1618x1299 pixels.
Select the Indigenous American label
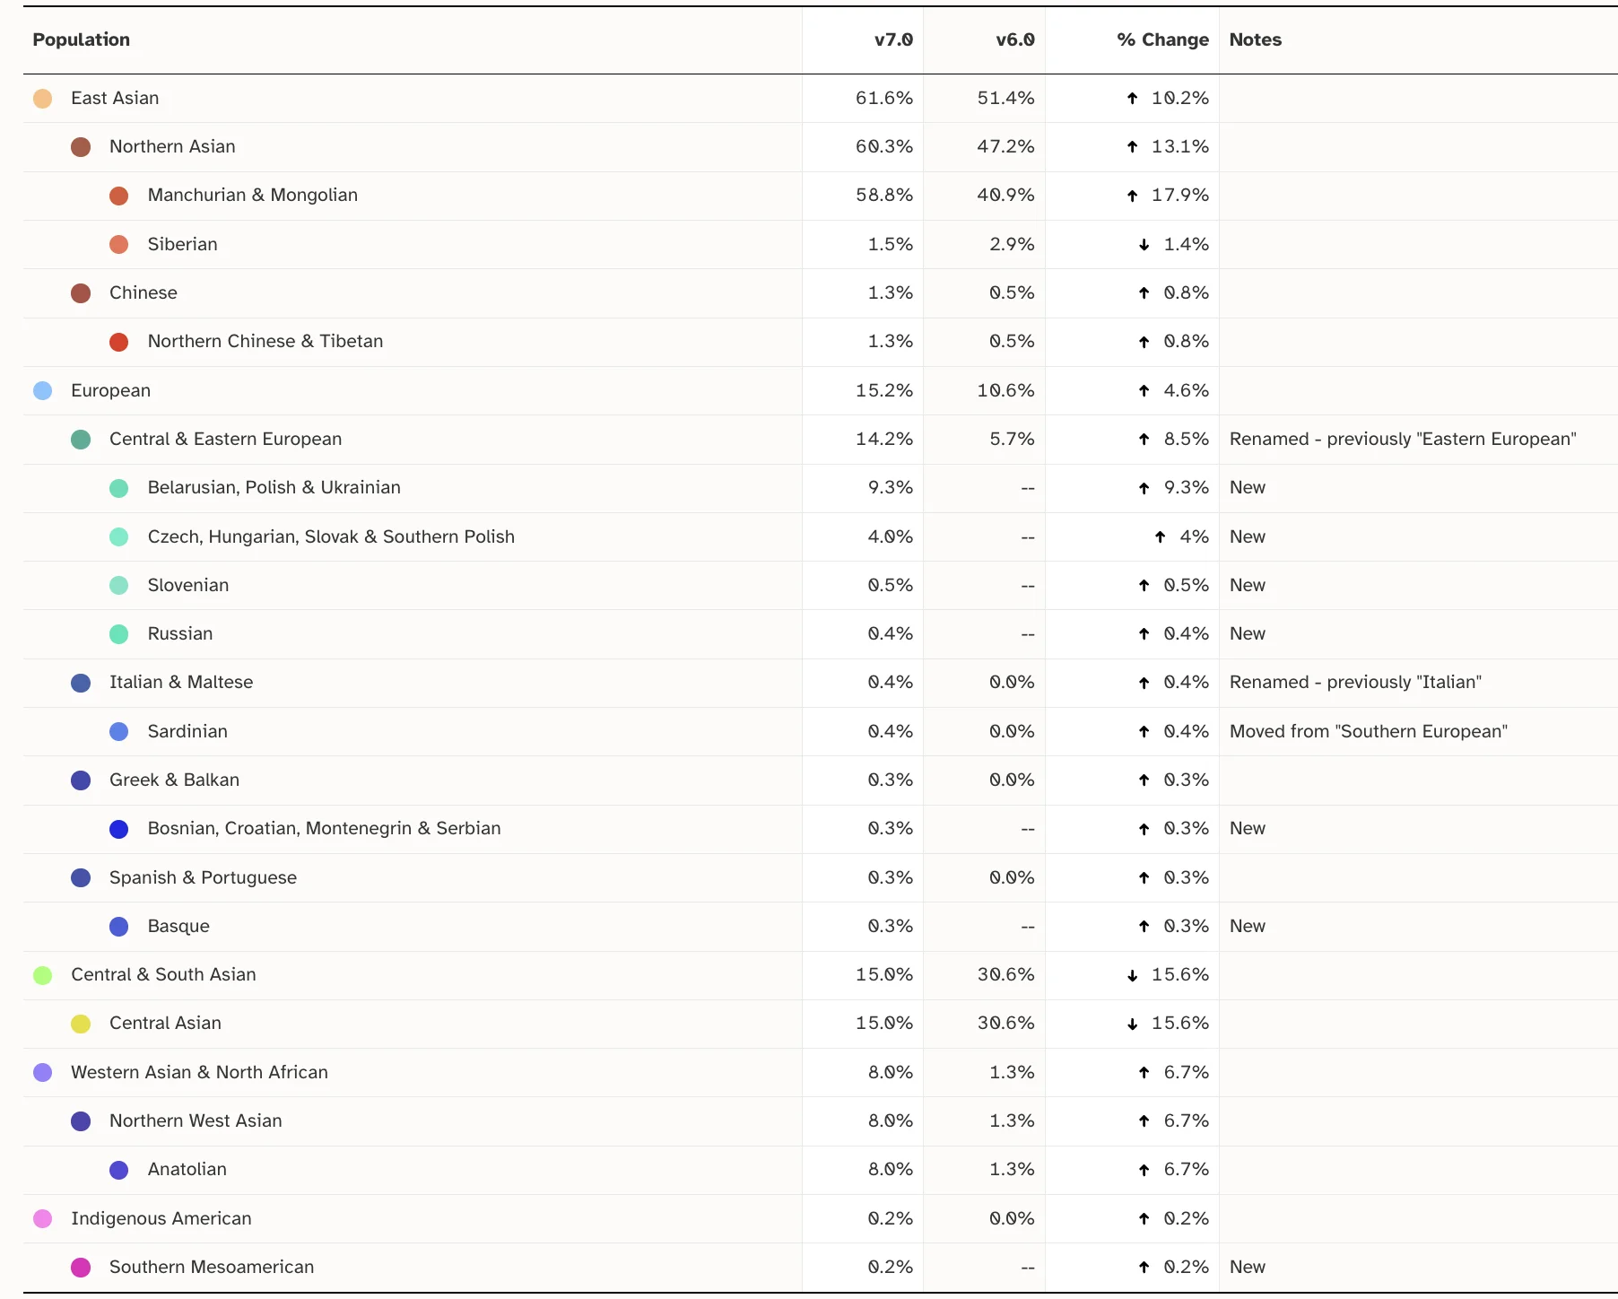[161, 1218]
